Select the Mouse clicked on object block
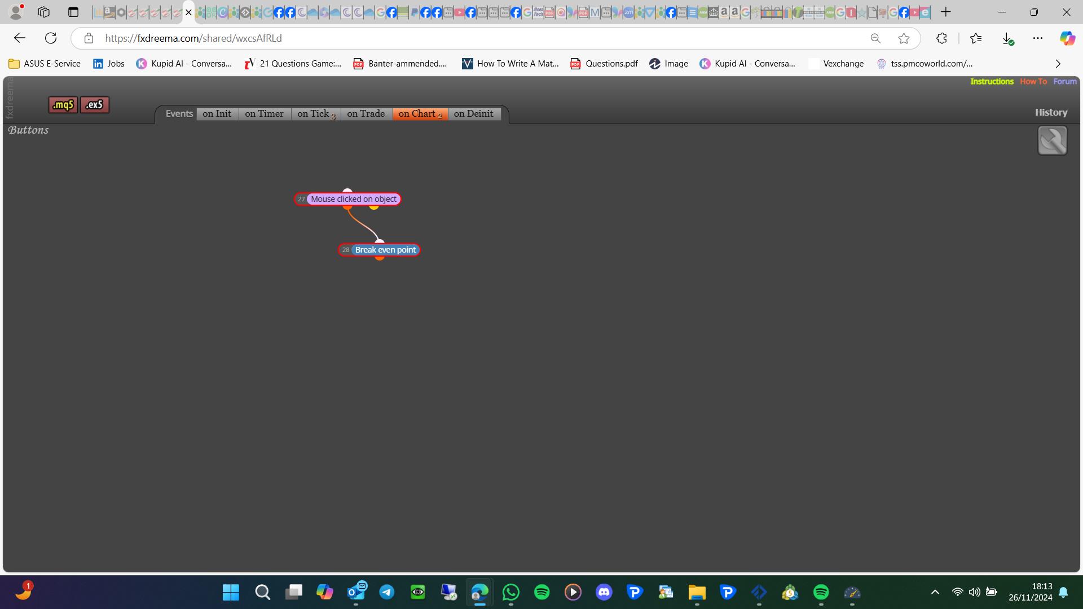The width and height of the screenshot is (1083, 609). click(x=347, y=199)
